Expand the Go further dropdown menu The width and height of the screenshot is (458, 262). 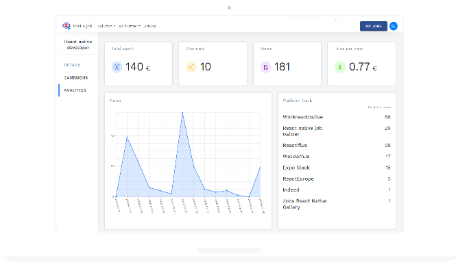click(130, 26)
